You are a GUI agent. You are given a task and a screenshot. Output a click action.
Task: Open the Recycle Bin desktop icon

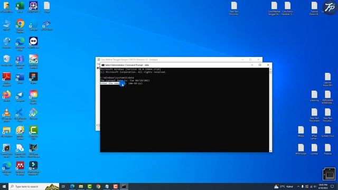6,60
